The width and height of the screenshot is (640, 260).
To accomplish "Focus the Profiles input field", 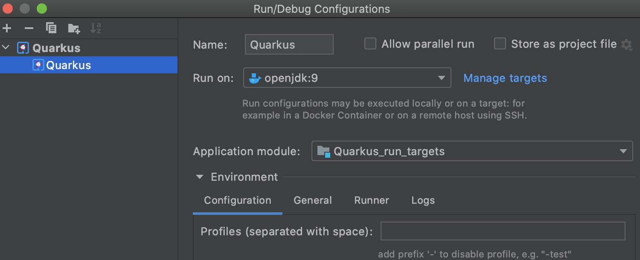I will click(503, 231).
